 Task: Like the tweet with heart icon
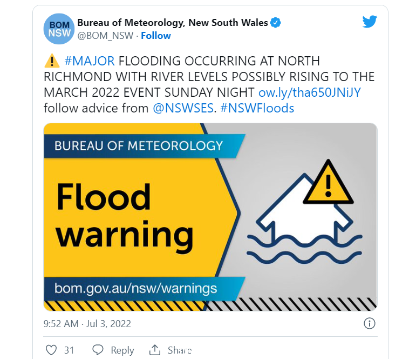(51, 350)
